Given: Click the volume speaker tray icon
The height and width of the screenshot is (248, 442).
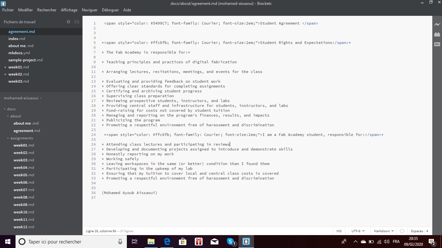Looking at the screenshot, I should pyautogui.click(x=386, y=242).
